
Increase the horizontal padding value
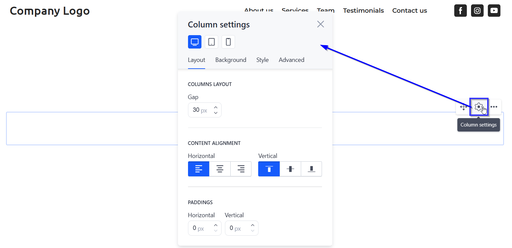(216, 225)
